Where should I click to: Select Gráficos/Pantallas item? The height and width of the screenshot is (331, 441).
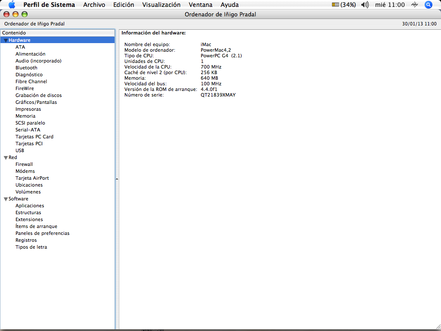coord(36,102)
